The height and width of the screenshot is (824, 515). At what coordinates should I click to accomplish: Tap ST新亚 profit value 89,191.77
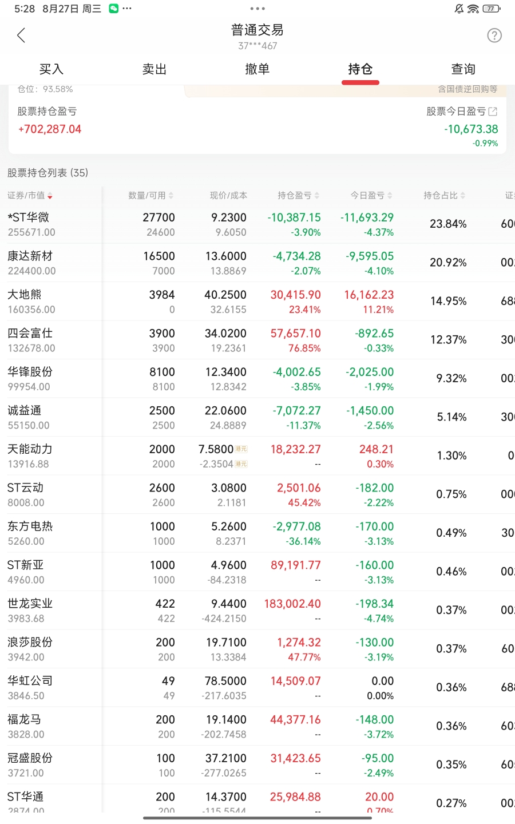(x=295, y=565)
